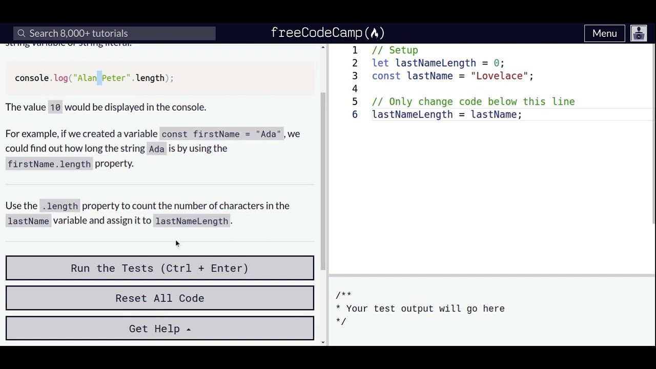
Task: Click the line reading const lastName = "Lovelace"
Action: pyautogui.click(x=453, y=76)
